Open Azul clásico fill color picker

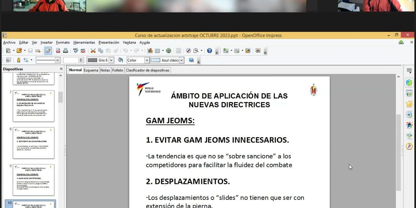point(181,60)
